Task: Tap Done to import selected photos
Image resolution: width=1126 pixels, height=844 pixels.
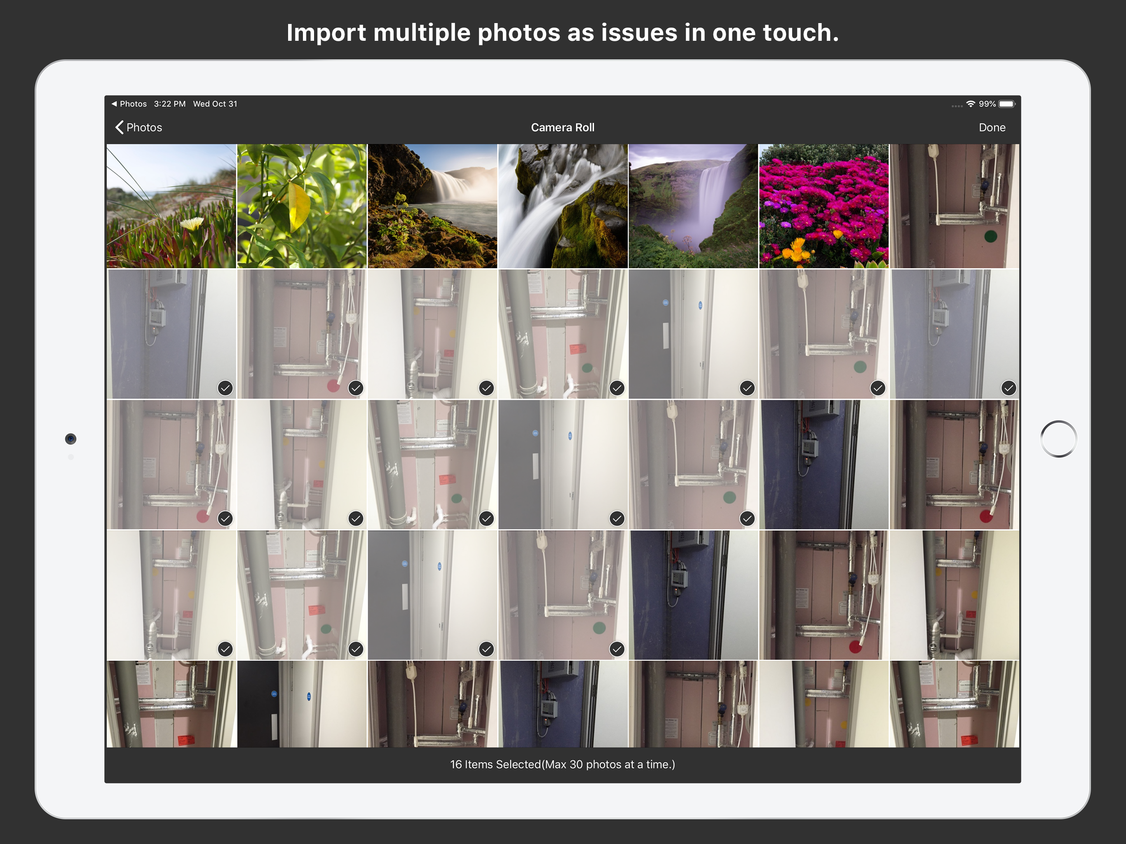Action: pyautogui.click(x=991, y=127)
